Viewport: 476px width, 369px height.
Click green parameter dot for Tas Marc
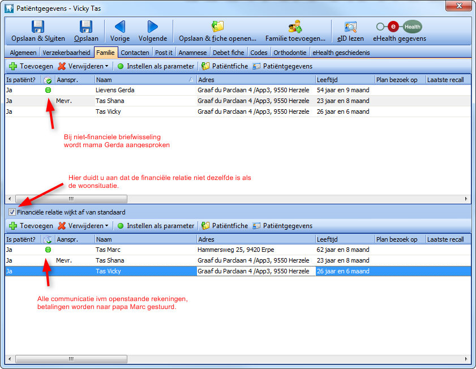(x=48, y=250)
